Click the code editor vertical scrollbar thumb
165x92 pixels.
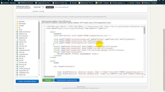144,30
